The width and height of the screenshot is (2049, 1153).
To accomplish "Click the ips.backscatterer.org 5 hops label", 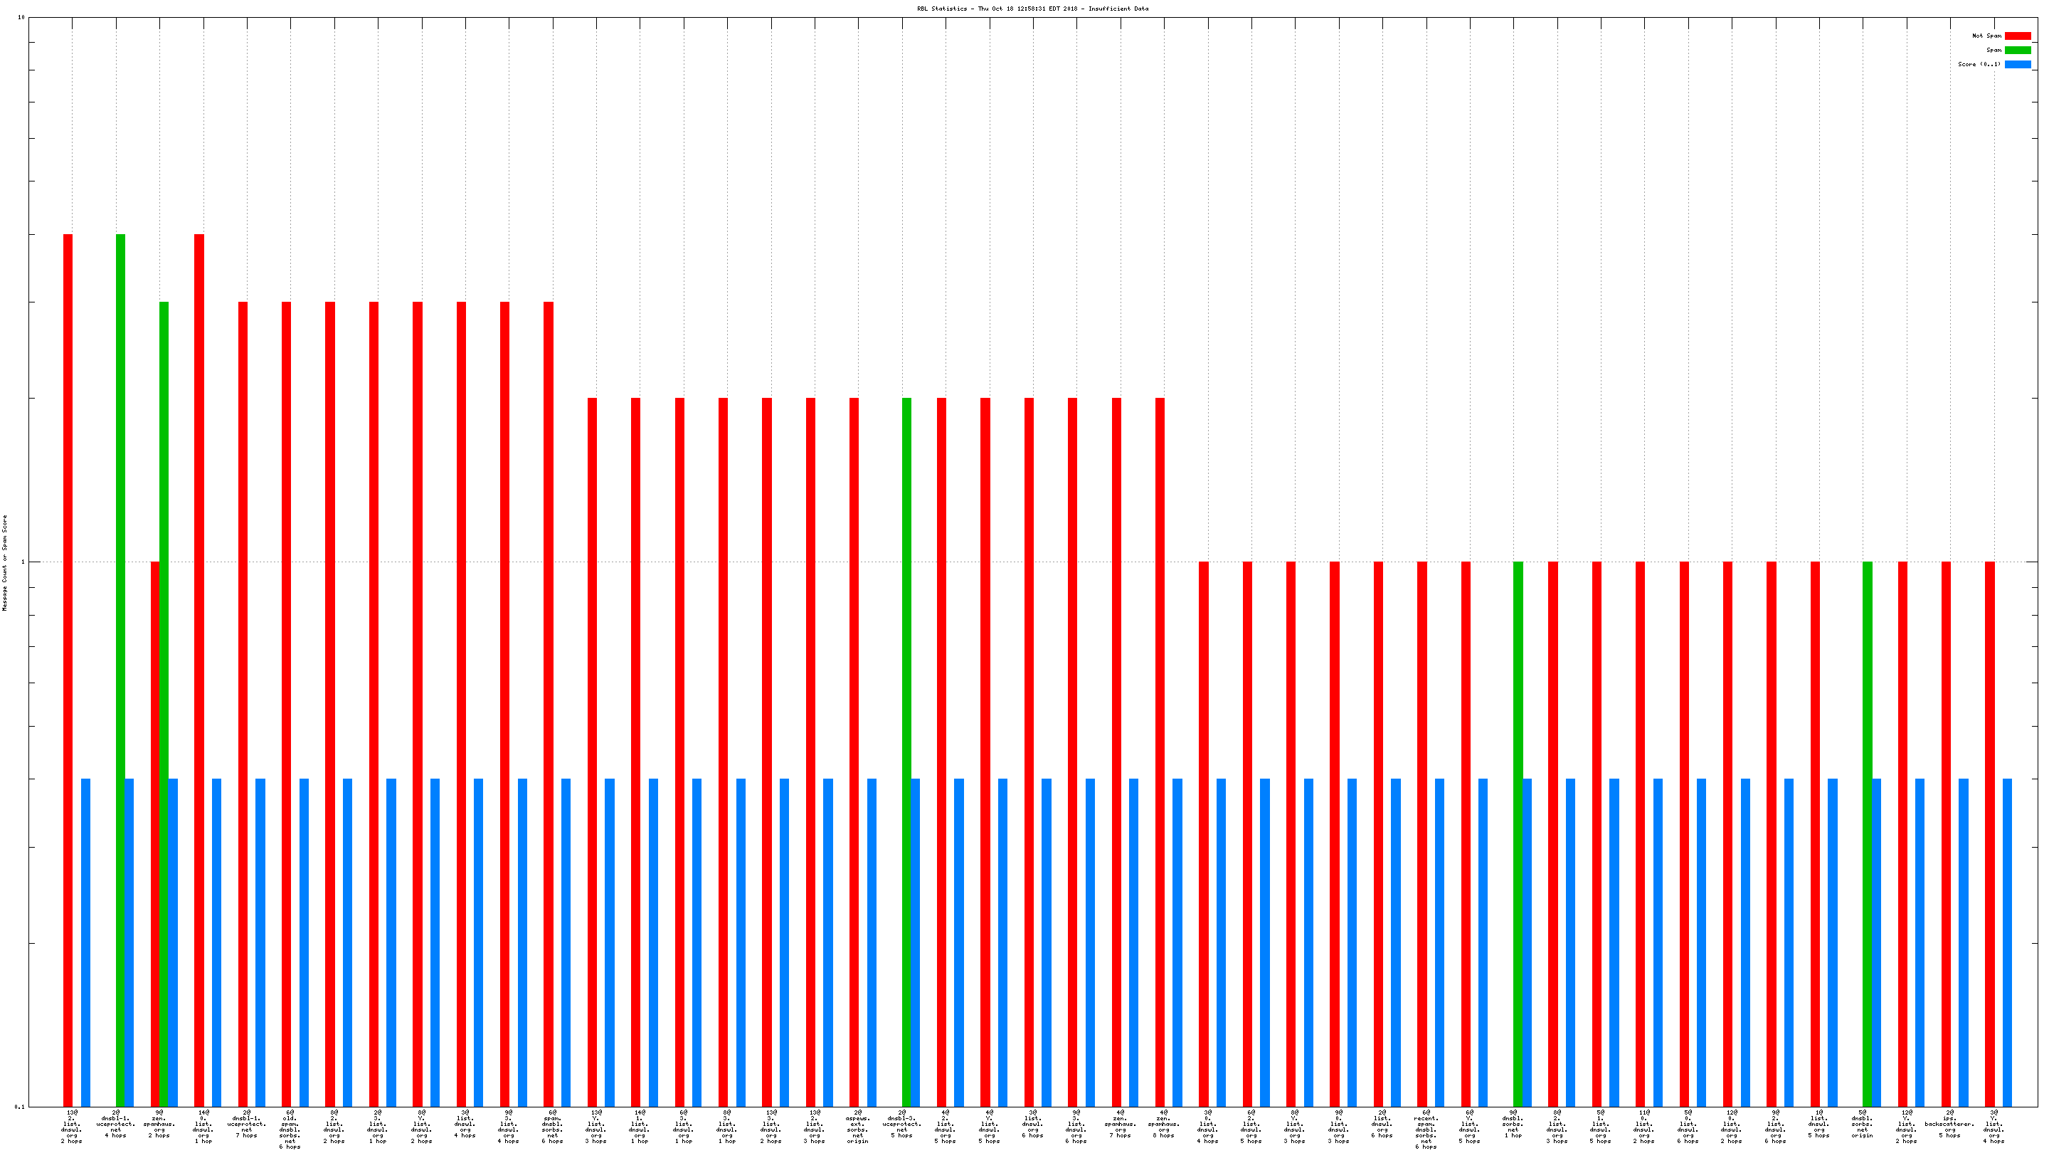I will 1949,1124.
